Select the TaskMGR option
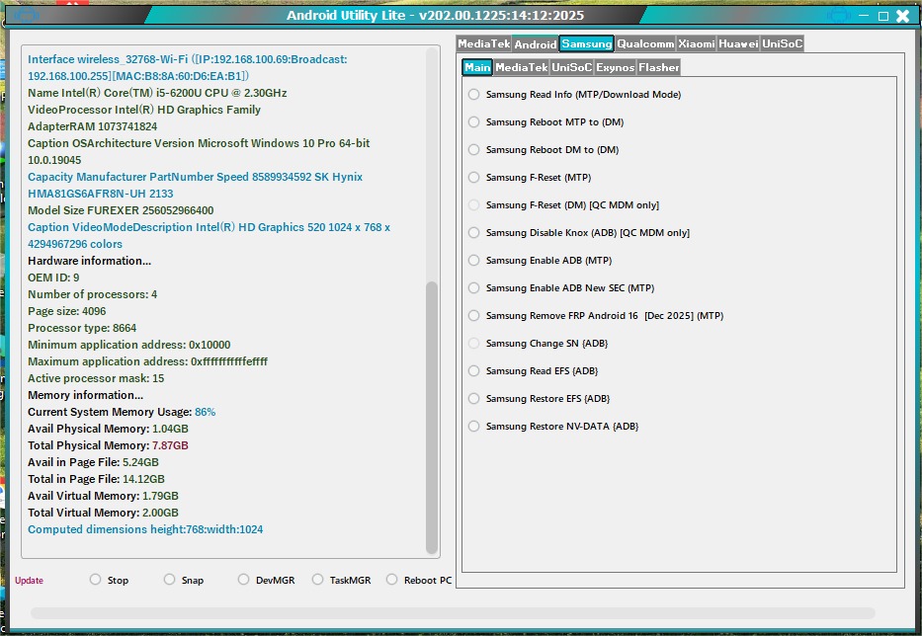The width and height of the screenshot is (922, 636). (x=341, y=580)
